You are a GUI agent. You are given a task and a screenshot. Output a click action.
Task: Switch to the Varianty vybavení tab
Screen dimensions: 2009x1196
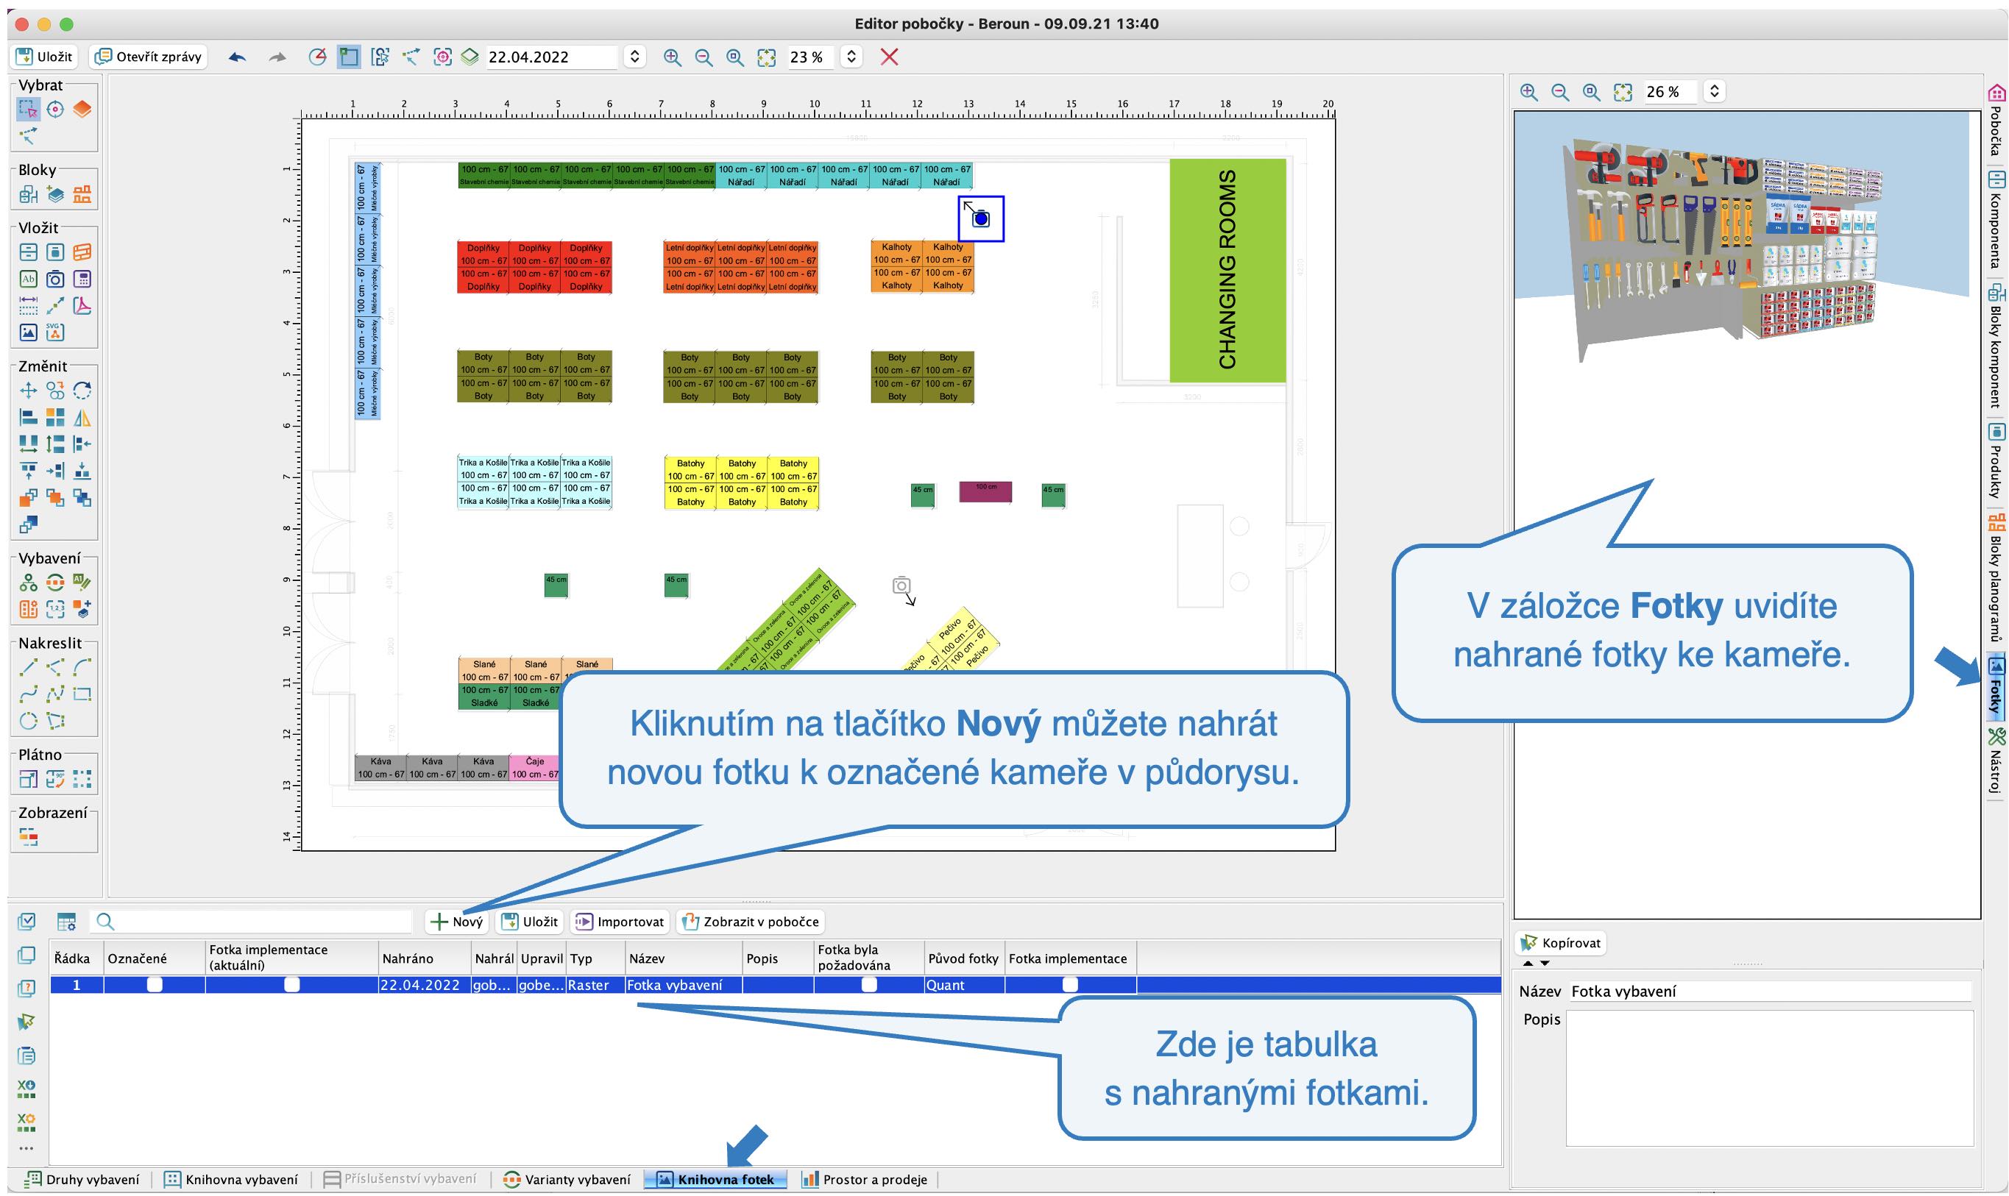pyautogui.click(x=567, y=1179)
